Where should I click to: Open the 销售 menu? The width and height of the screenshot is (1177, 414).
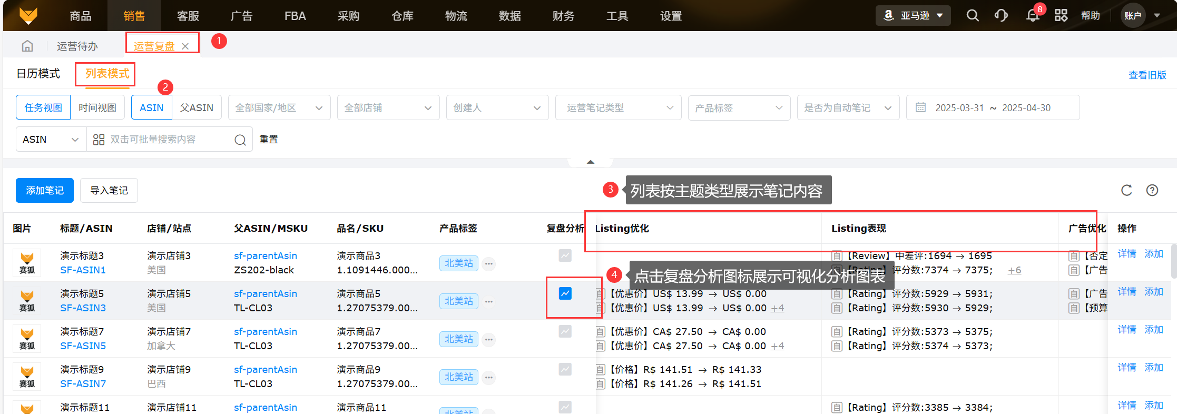[134, 16]
